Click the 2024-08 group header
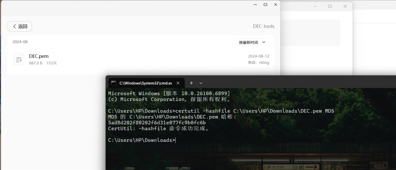The width and height of the screenshot is (396, 170). point(20,42)
